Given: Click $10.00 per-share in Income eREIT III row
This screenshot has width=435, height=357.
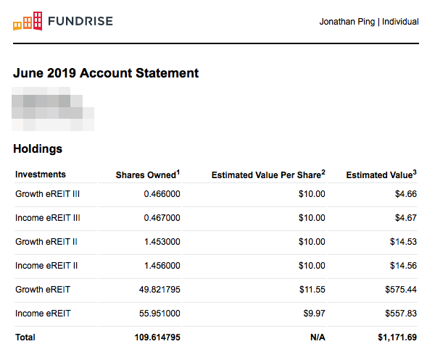Looking at the screenshot, I should (312, 217).
